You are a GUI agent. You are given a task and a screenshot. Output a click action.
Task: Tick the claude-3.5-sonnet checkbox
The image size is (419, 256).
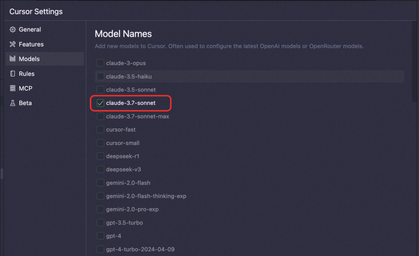coord(100,89)
